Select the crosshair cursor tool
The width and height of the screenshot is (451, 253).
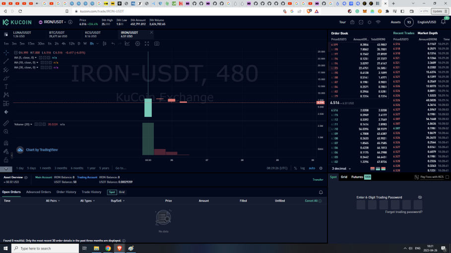[x=6, y=52]
